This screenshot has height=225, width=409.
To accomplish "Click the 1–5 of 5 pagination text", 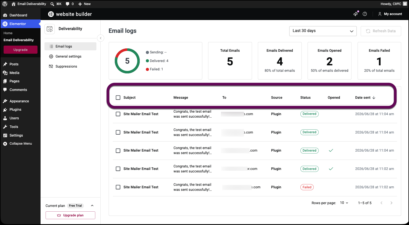I will click(365, 203).
